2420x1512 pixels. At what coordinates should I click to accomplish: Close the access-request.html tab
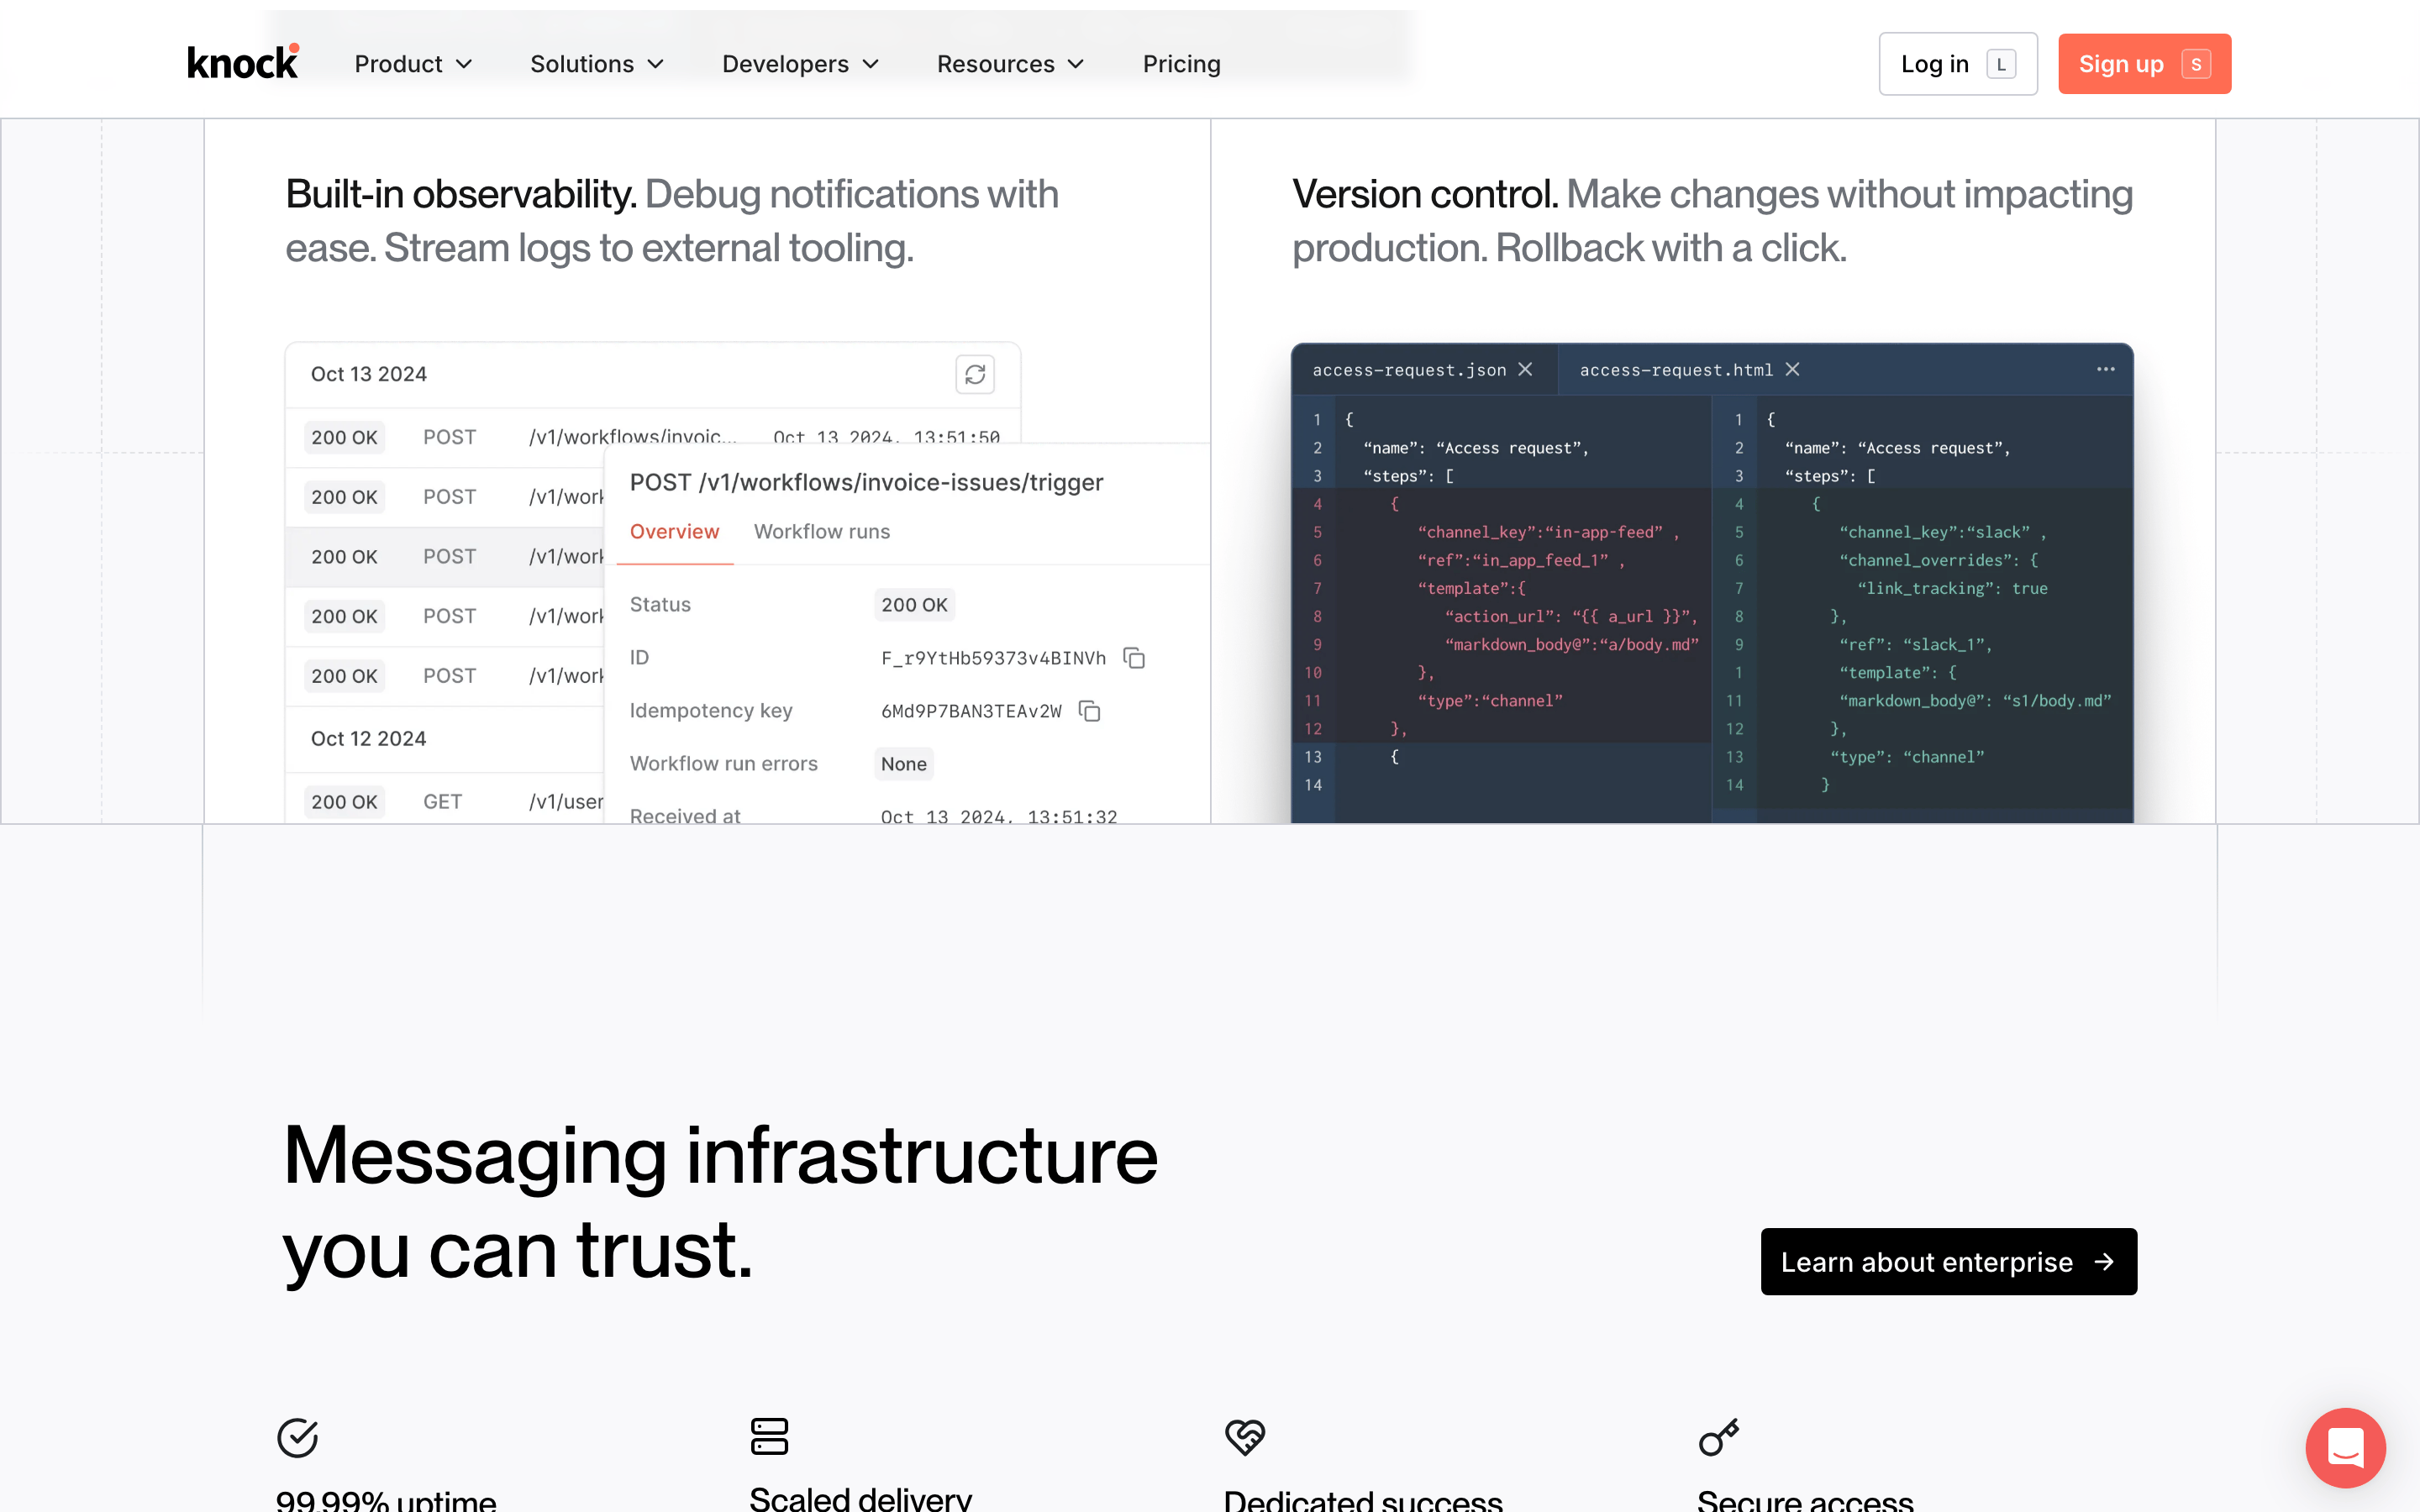tap(1792, 369)
